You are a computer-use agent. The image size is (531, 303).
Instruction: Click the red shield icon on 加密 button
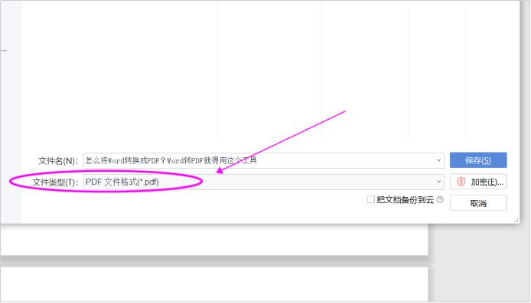(x=461, y=182)
